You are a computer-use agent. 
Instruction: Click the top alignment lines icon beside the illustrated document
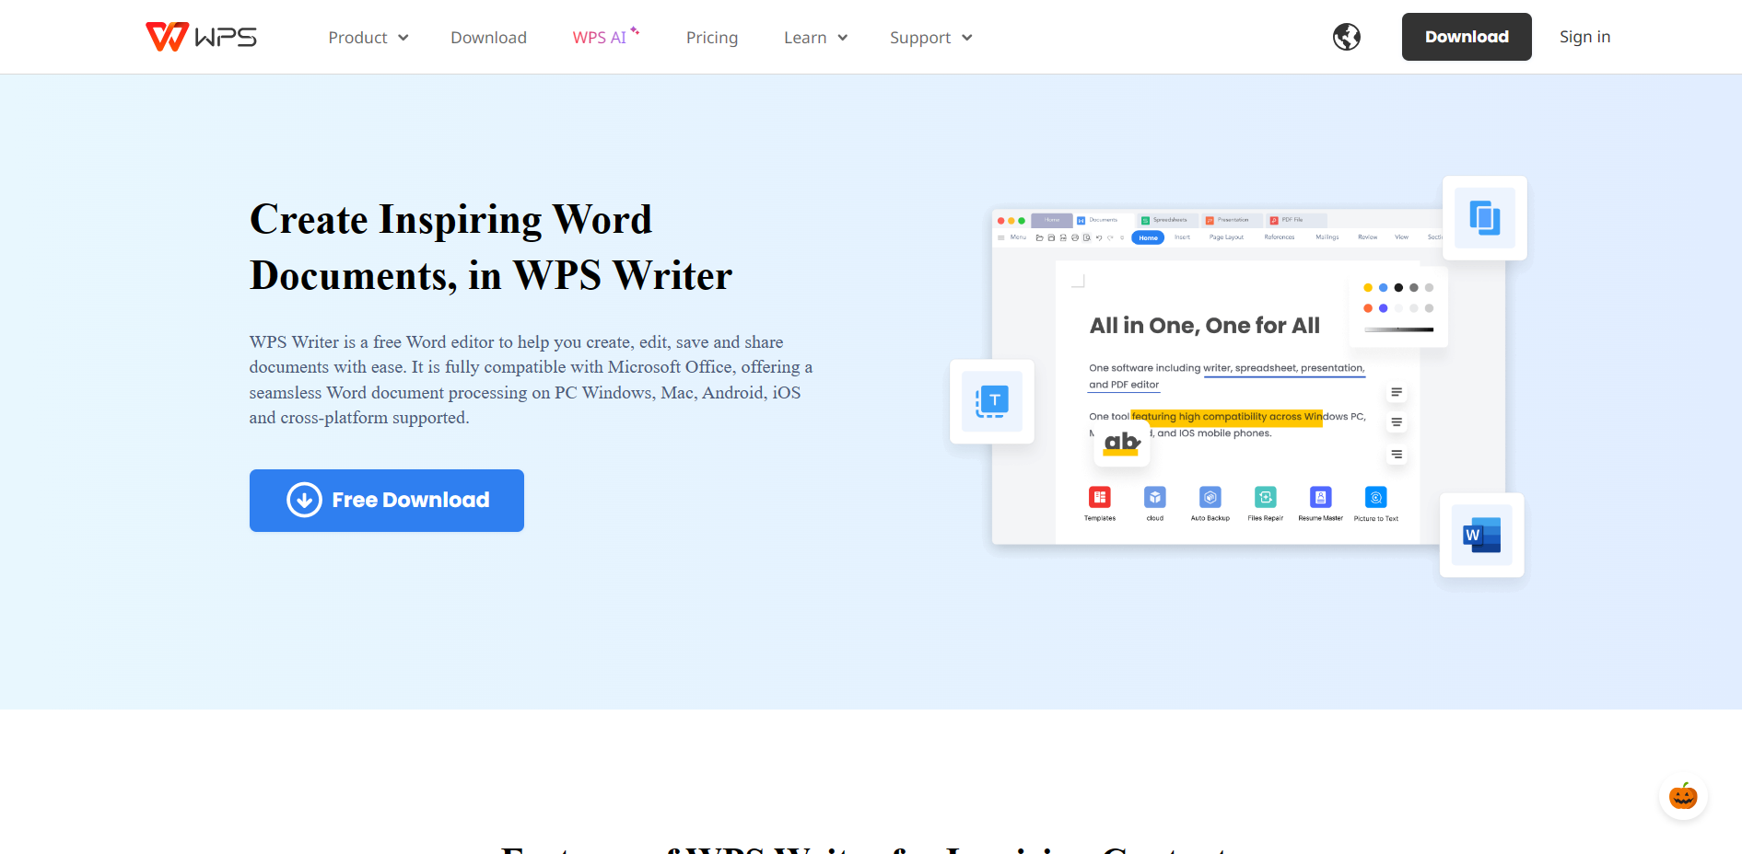point(1397,392)
